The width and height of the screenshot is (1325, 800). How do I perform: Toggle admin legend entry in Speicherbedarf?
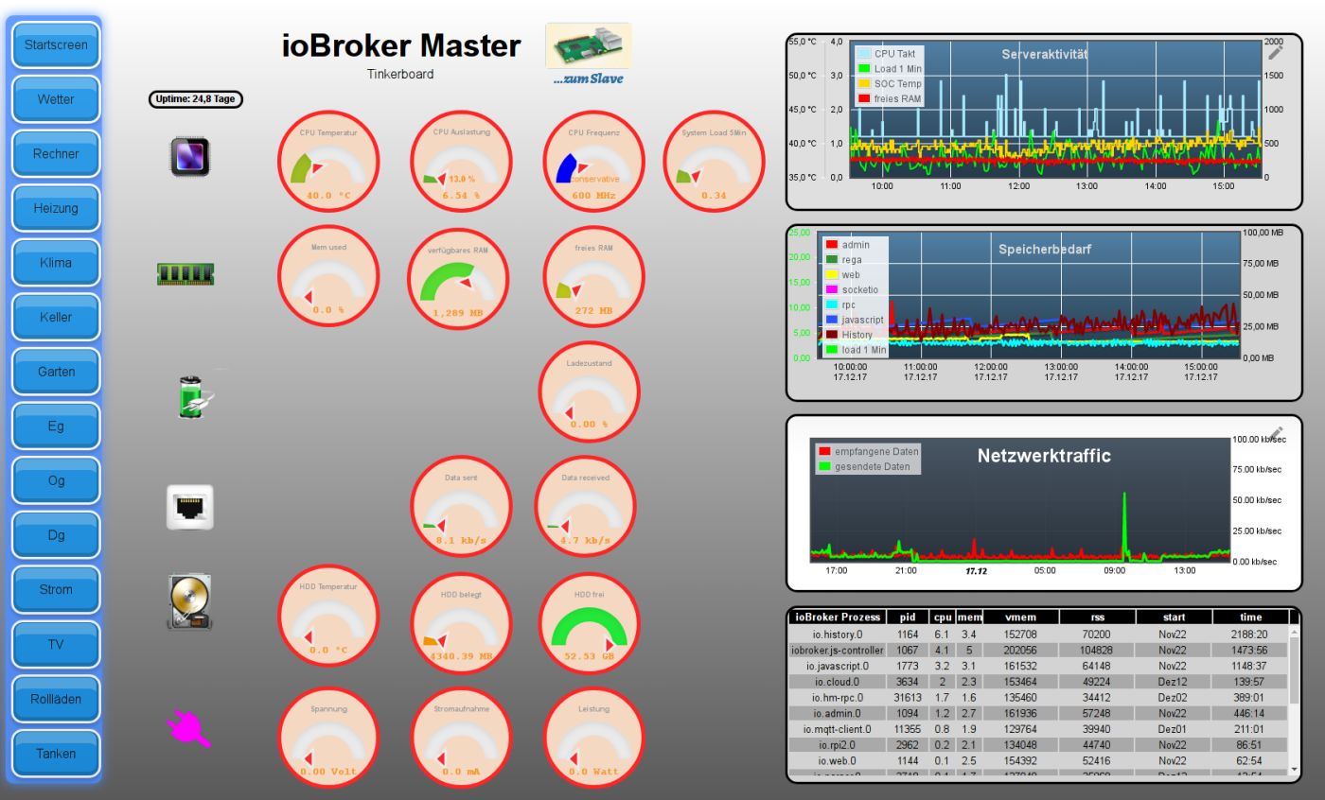coord(846,245)
